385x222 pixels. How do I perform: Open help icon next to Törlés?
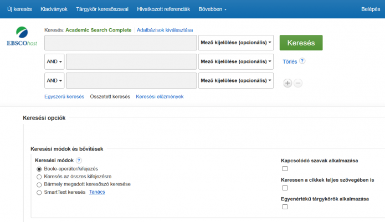302,61
